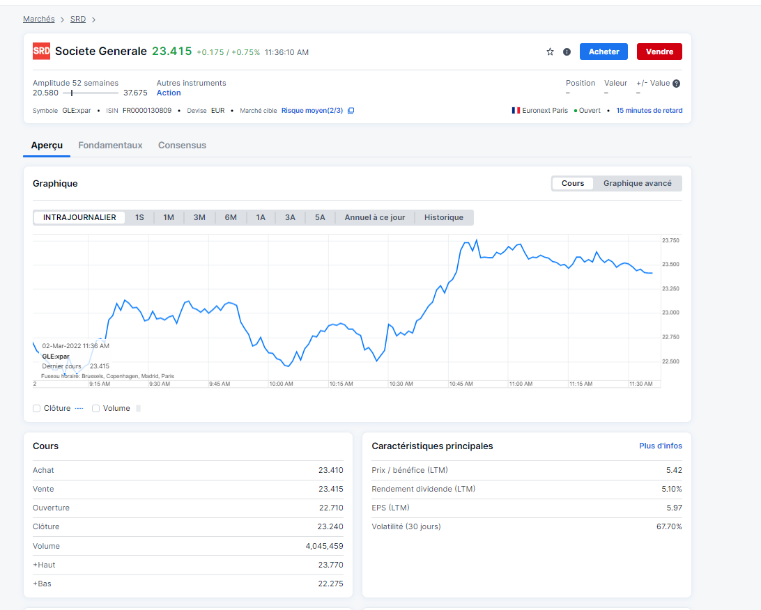
Task: Select Annuel à ce jour range
Action: tap(375, 217)
